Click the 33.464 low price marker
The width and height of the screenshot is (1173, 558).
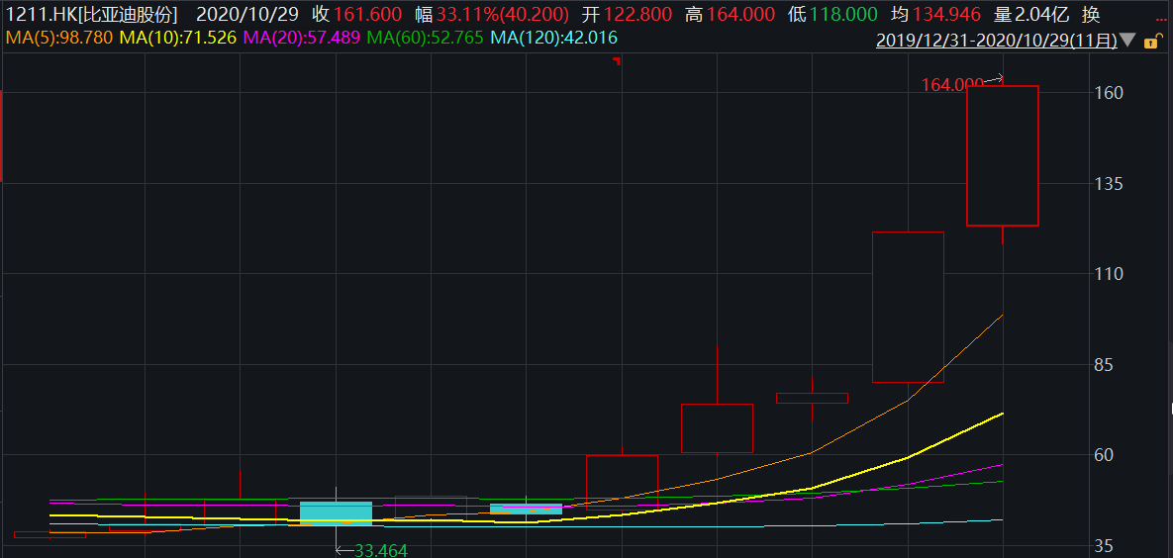[x=380, y=550]
